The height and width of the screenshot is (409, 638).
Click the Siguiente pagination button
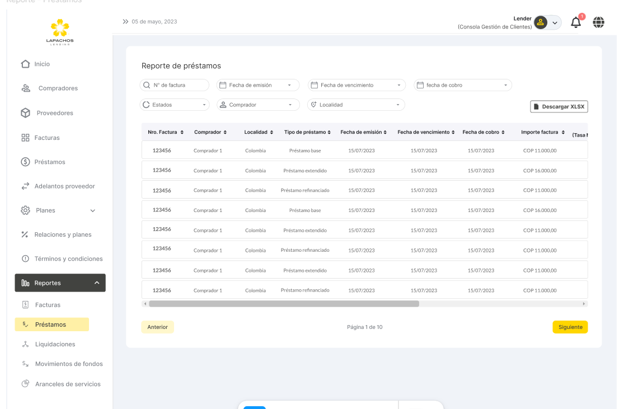[x=570, y=327]
